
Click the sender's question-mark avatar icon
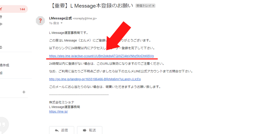(40, 21)
